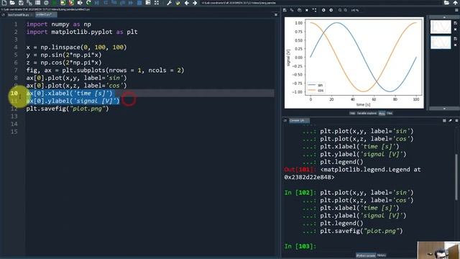Click the Out[101] console output line
This screenshot has height=259, width=460.
pyautogui.click(x=352, y=170)
